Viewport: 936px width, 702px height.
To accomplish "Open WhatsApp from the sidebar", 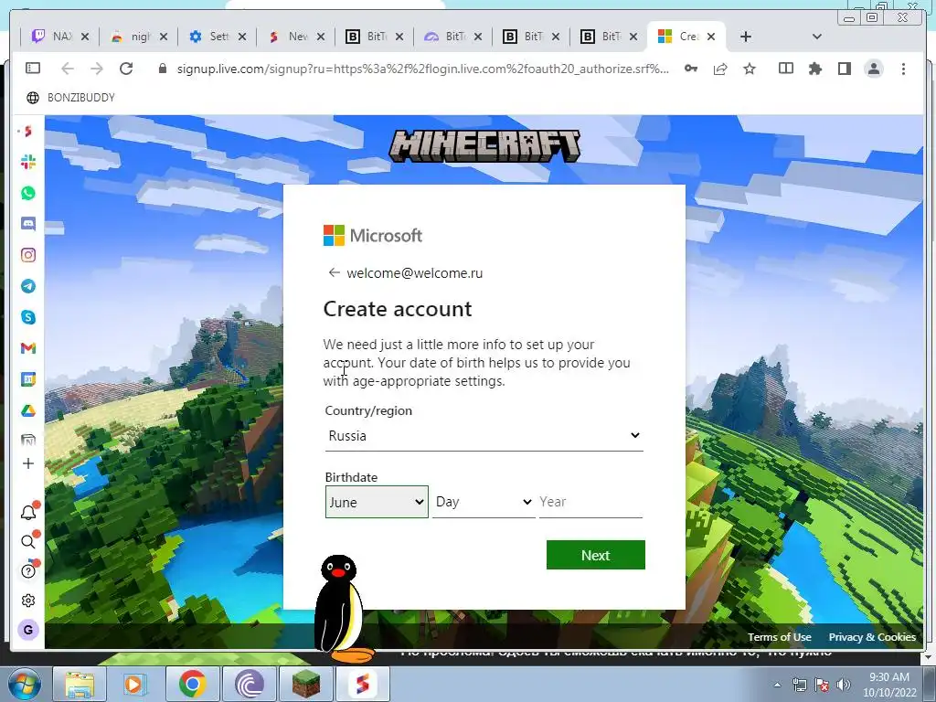I will coord(28,193).
